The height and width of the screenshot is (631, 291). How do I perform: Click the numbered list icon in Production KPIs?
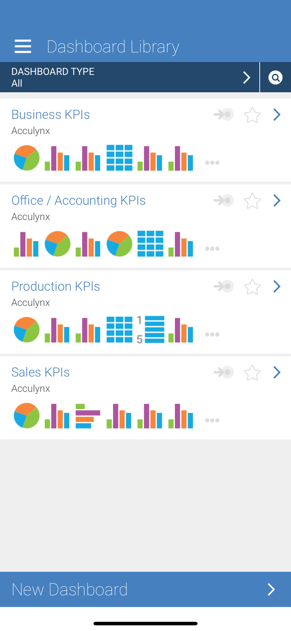click(151, 330)
